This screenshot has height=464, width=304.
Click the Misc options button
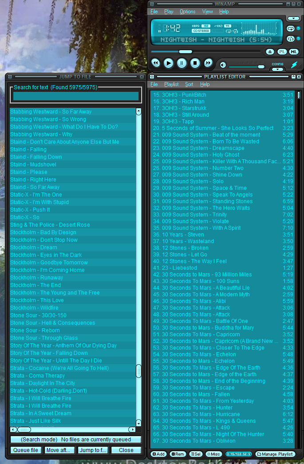pos(213,454)
